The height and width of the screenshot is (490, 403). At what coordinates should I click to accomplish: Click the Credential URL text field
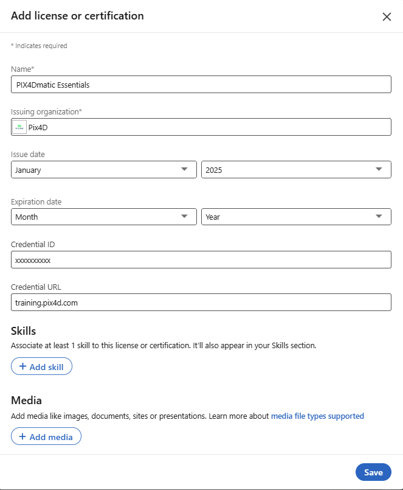coord(201,302)
